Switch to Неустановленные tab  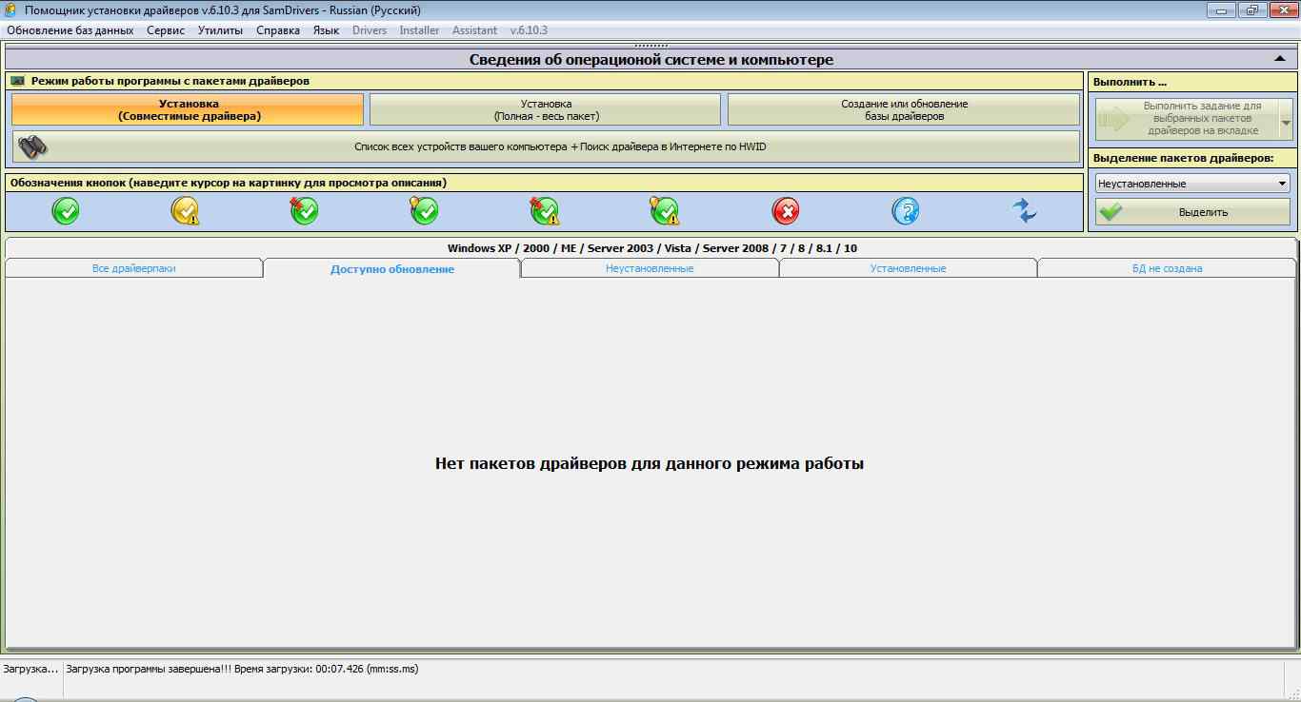[650, 268]
